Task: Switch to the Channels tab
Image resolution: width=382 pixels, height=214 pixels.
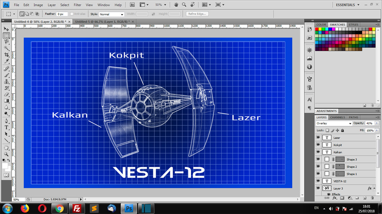Action: click(x=337, y=117)
